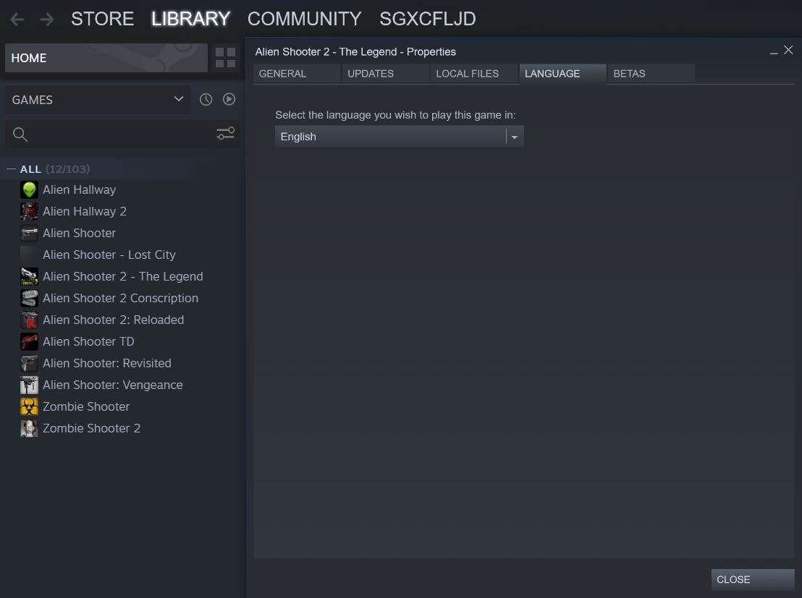Collapse the ALL games group

coord(12,168)
